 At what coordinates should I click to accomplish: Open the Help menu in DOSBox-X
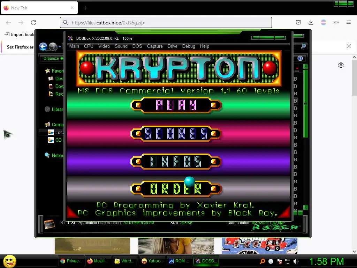pyautogui.click(x=204, y=46)
